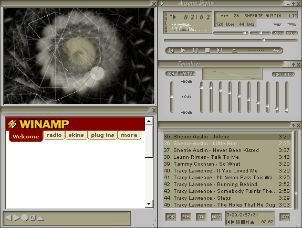Select track 45 The Holes That He Dug
Image resolution: width=302 pixels, height=228 pixels.
227,205
